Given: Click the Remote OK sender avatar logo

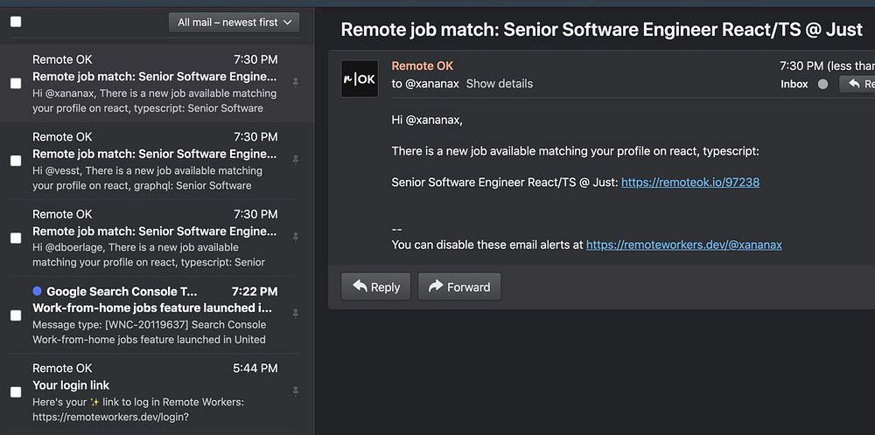Looking at the screenshot, I should coord(360,79).
